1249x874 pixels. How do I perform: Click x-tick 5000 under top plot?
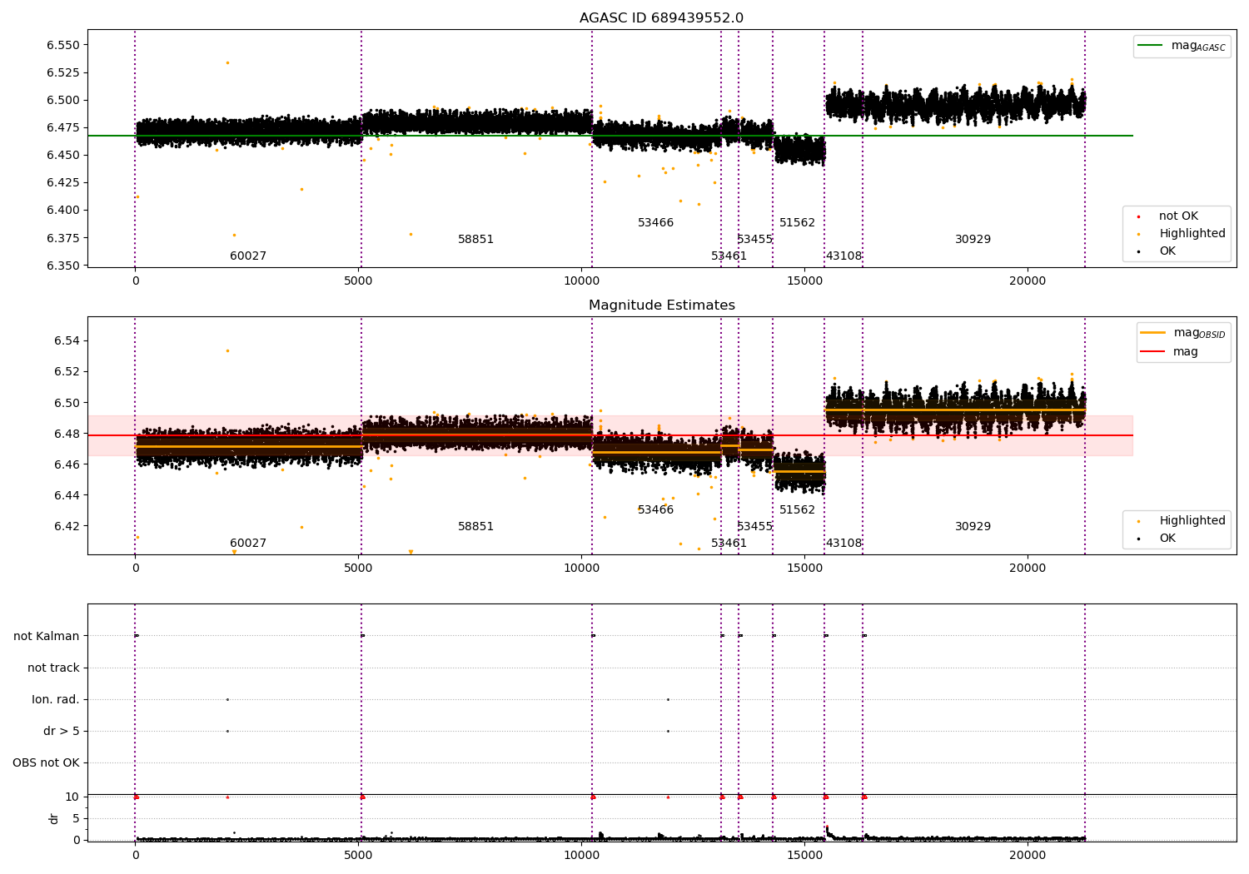pyautogui.click(x=358, y=281)
